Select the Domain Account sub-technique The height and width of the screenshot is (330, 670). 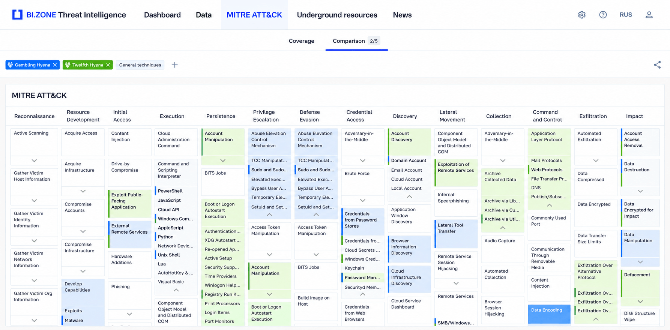409,160
